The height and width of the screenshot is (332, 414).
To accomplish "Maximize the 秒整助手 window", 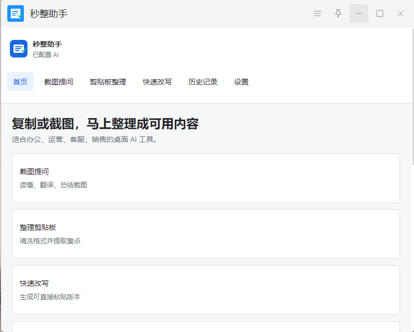I will click(380, 13).
